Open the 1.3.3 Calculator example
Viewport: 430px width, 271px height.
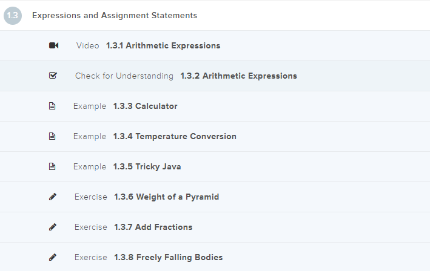pyautogui.click(x=145, y=106)
